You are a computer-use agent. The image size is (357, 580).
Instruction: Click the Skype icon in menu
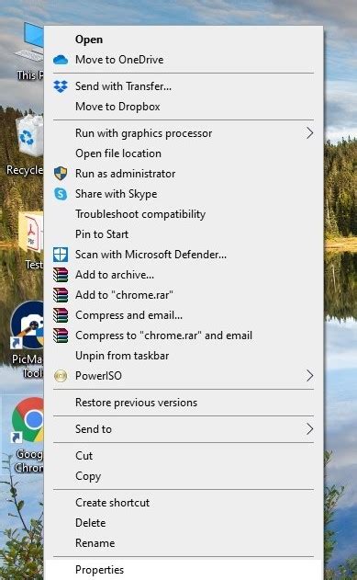[x=61, y=194]
